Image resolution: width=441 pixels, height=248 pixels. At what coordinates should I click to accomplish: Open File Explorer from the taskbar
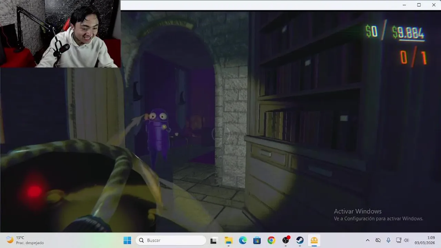(228, 240)
